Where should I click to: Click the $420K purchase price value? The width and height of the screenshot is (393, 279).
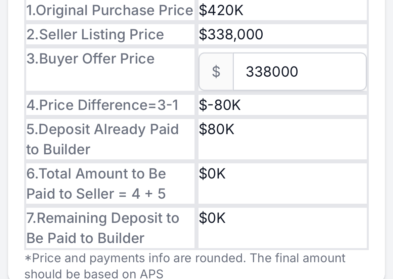coord(221,10)
